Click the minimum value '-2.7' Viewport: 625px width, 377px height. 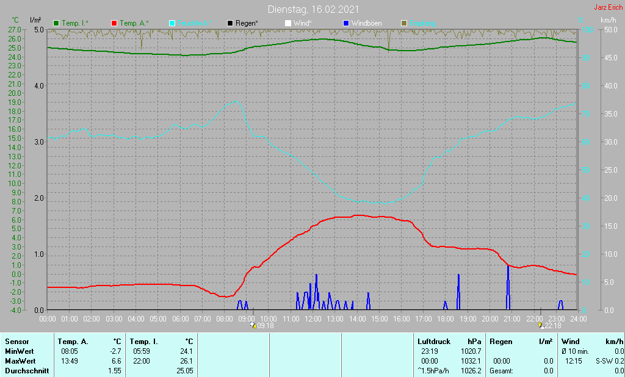[x=115, y=351]
